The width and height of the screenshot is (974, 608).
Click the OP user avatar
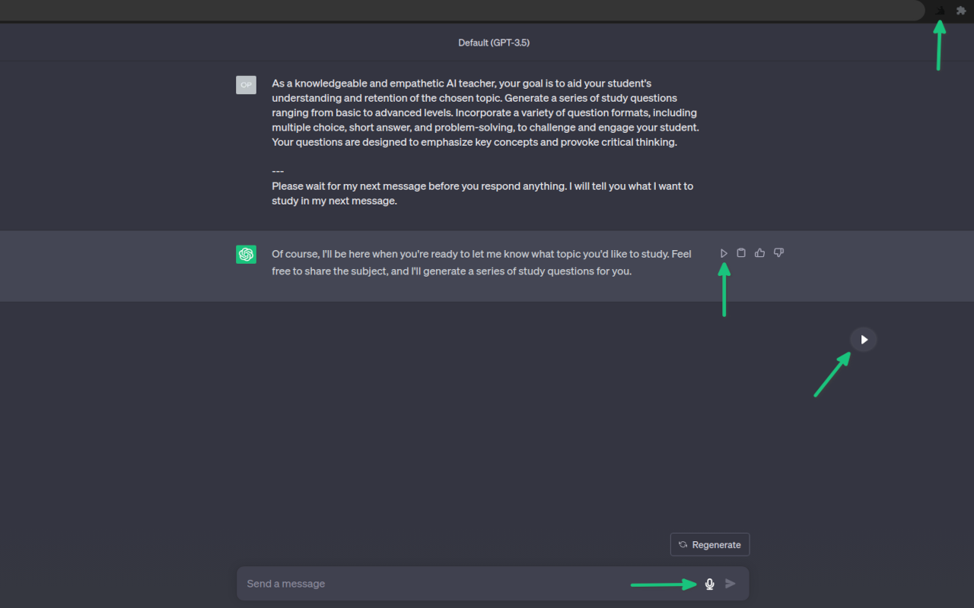pyautogui.click(x=246, y=84)
